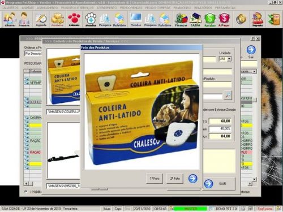The width and height of the screenshot is (283, 212).
Task: Open the Atender paw icon
Action: pos(91,19)
